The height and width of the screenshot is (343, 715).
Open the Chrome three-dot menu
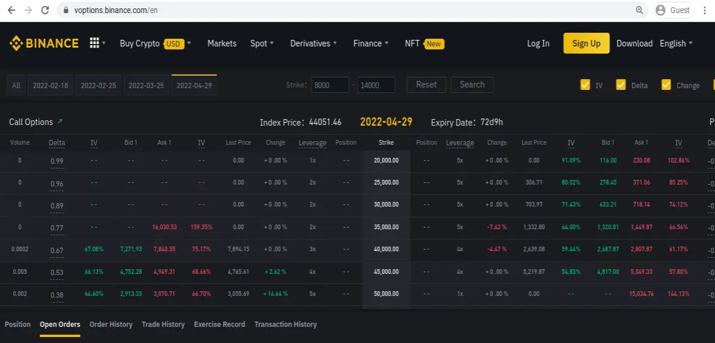click(705, 10)
